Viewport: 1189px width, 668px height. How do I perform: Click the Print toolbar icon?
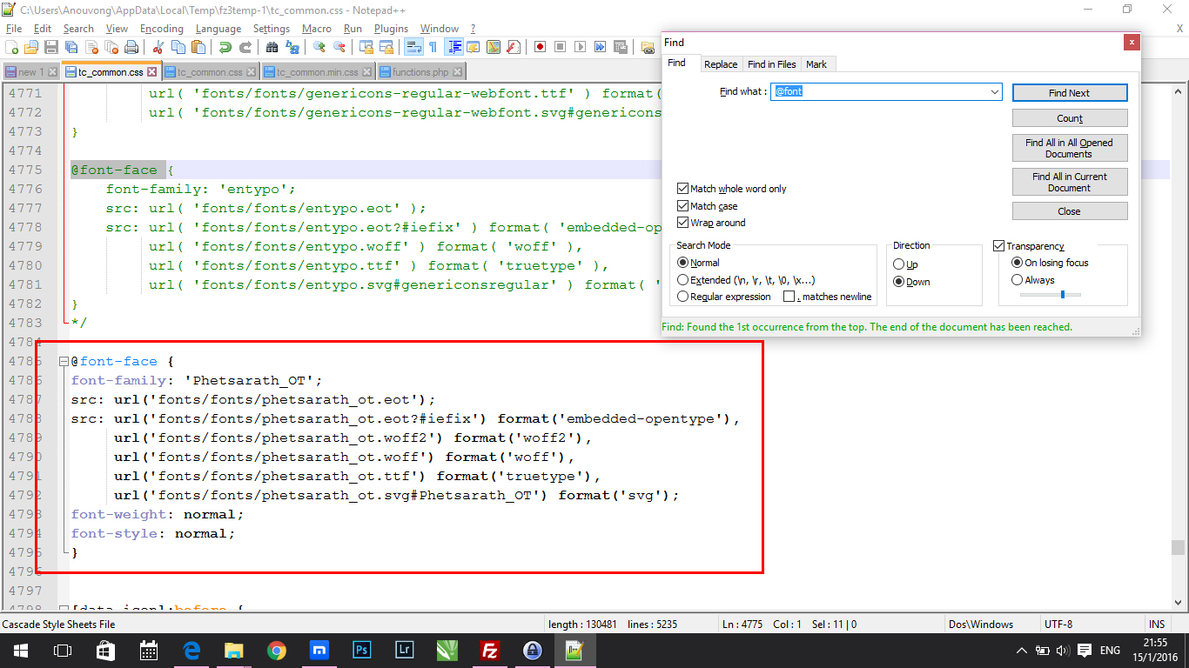click(x=131, y=47)
